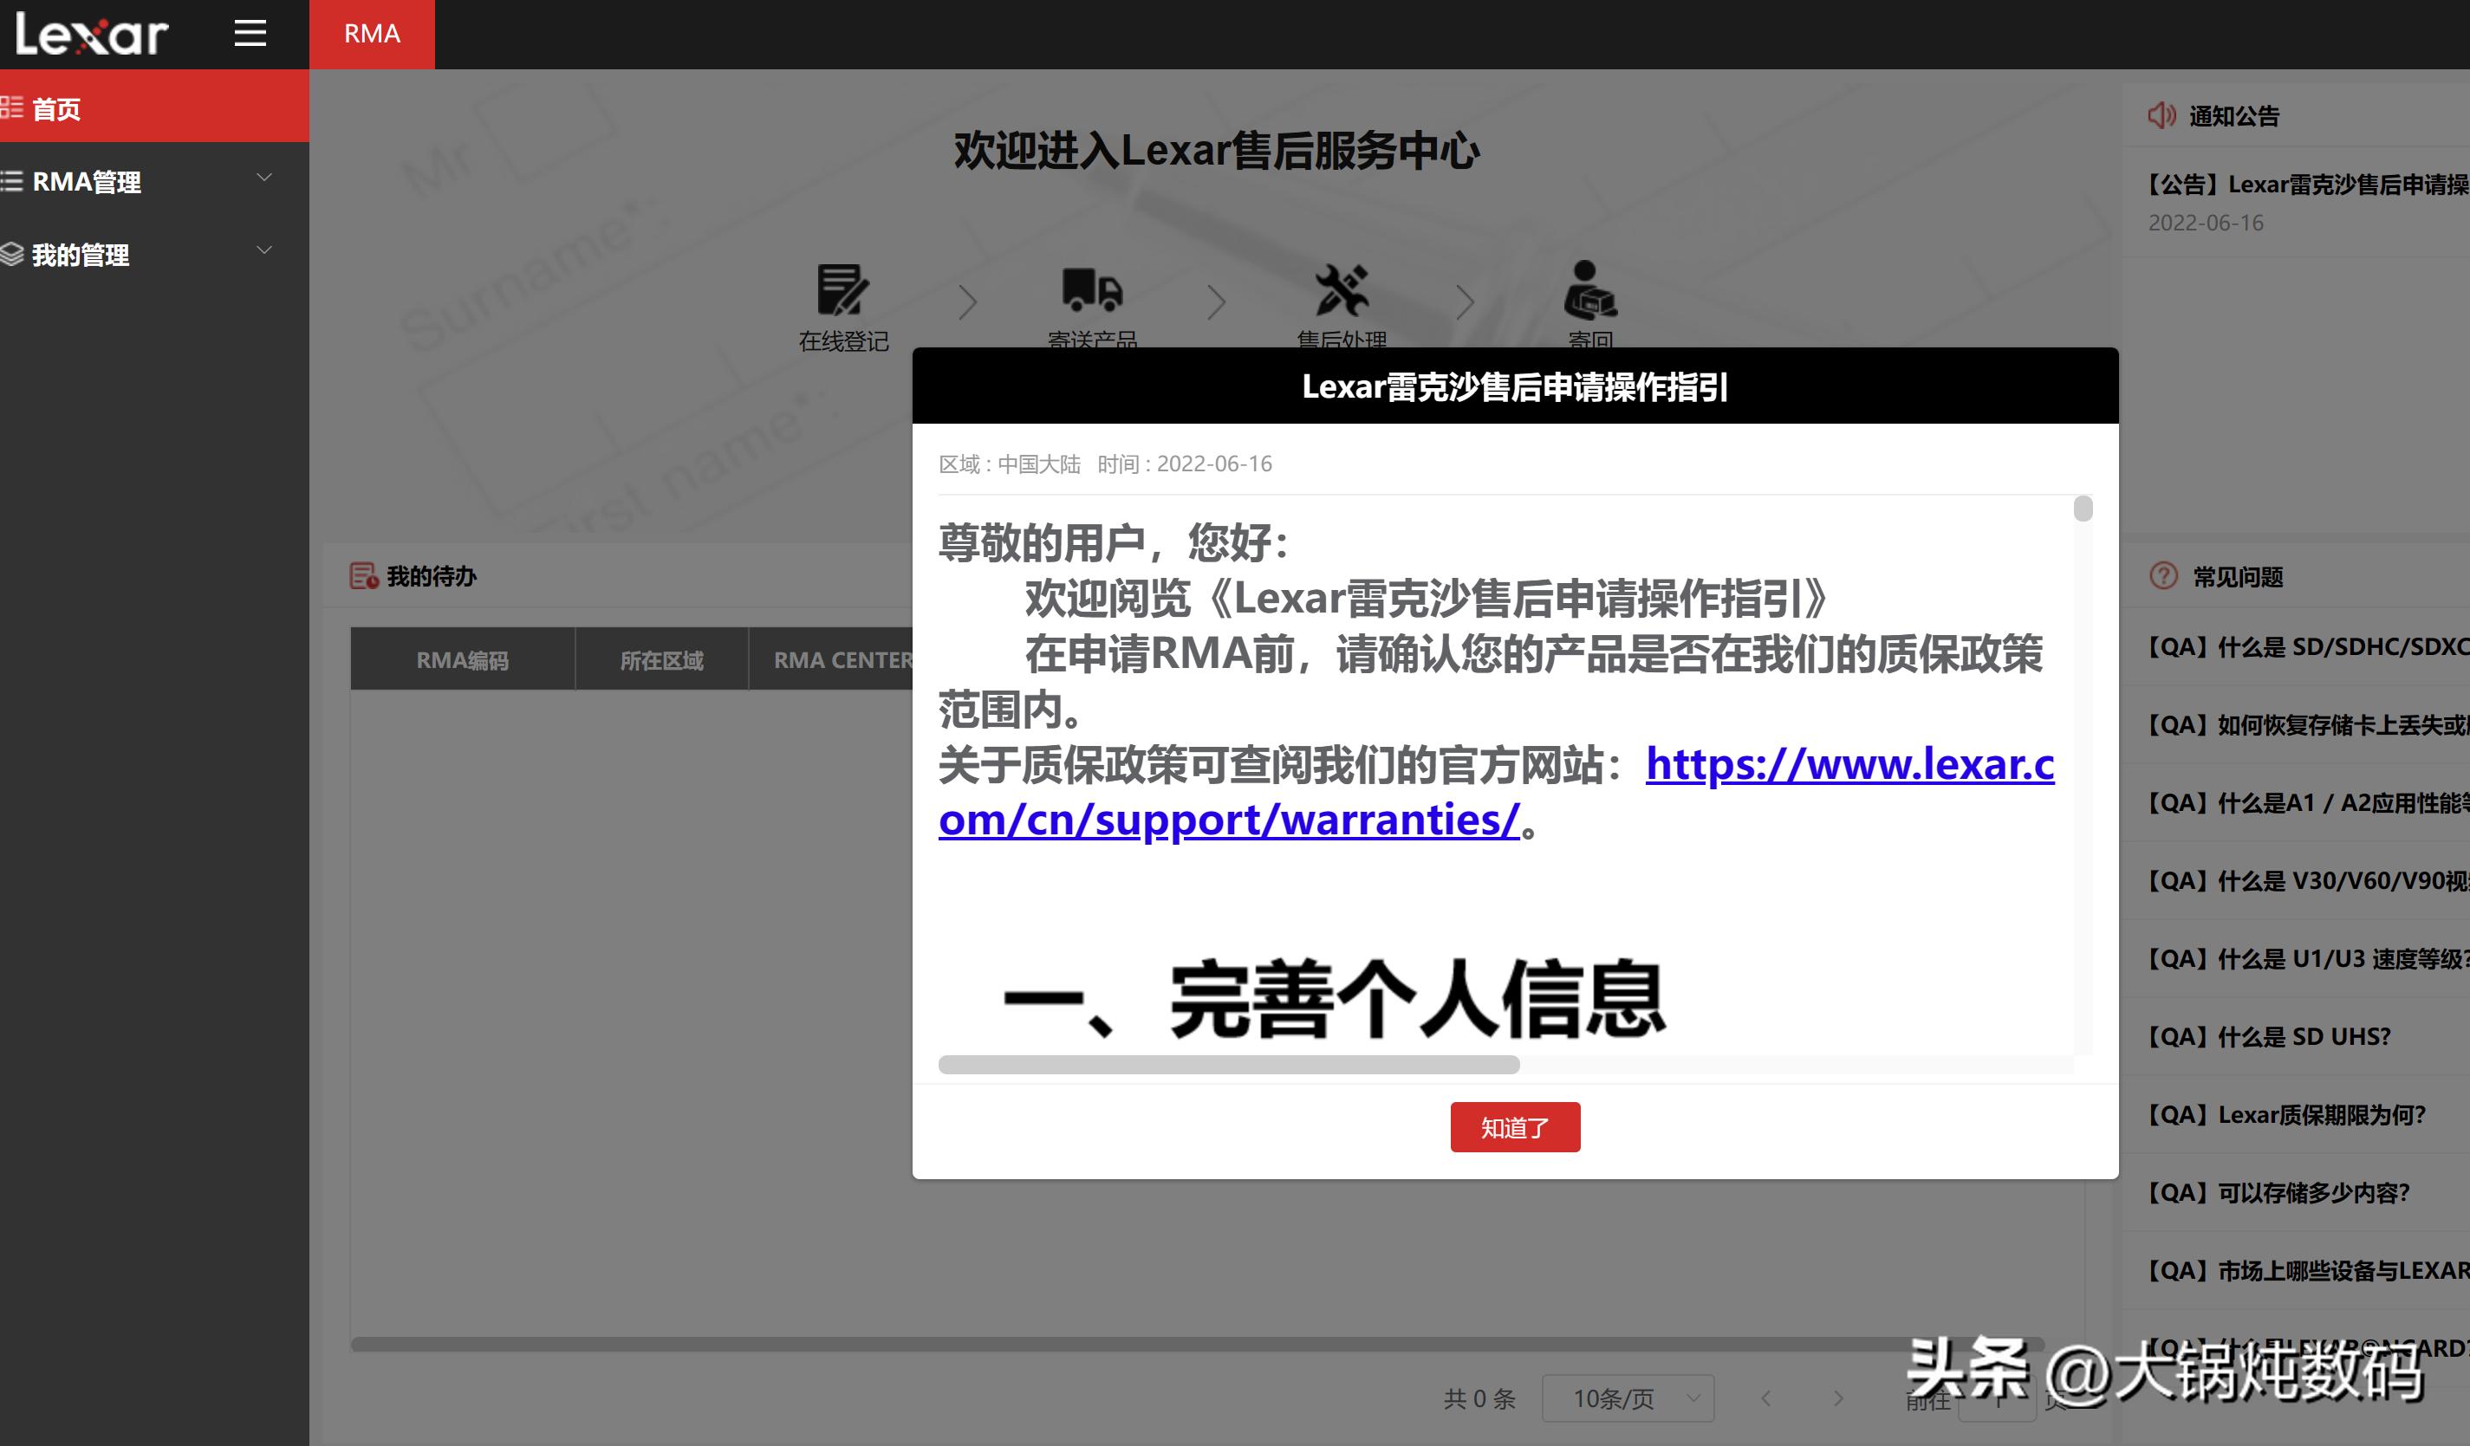Click the 寄回 return package icon
Image resolution: width=2470 pixels, height=1446 pixels.
click(x=1588, y=292)
